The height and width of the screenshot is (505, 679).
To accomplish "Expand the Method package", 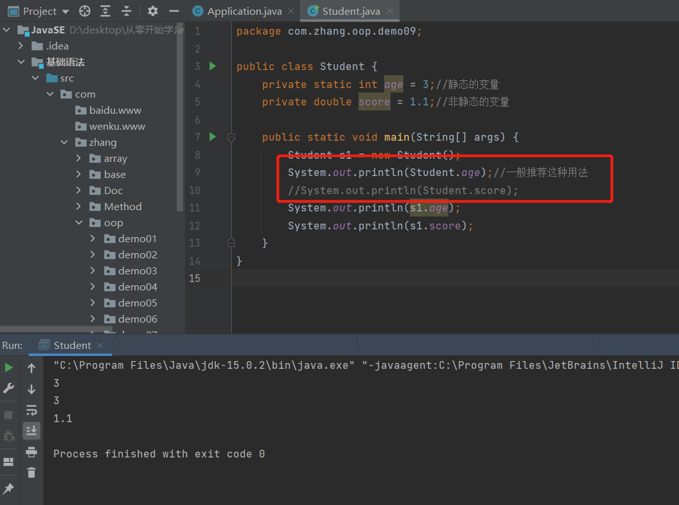I will click(78, 206).
